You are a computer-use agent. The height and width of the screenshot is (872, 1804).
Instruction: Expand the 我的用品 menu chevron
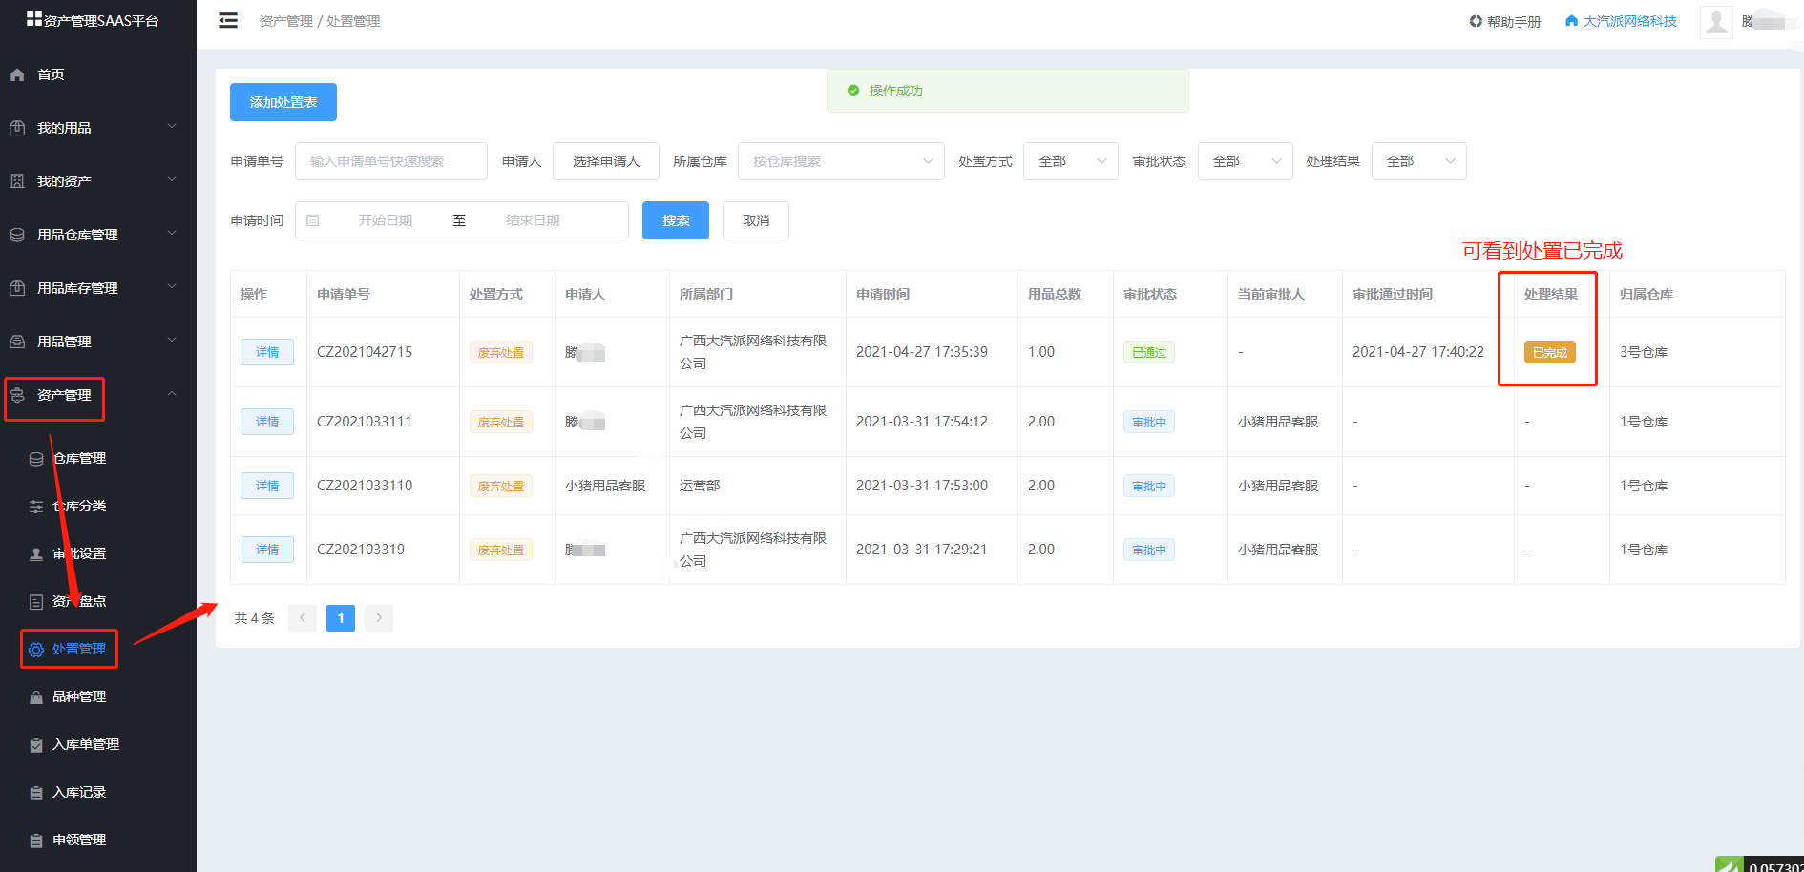pyautogui.click(x=172, y=126)
